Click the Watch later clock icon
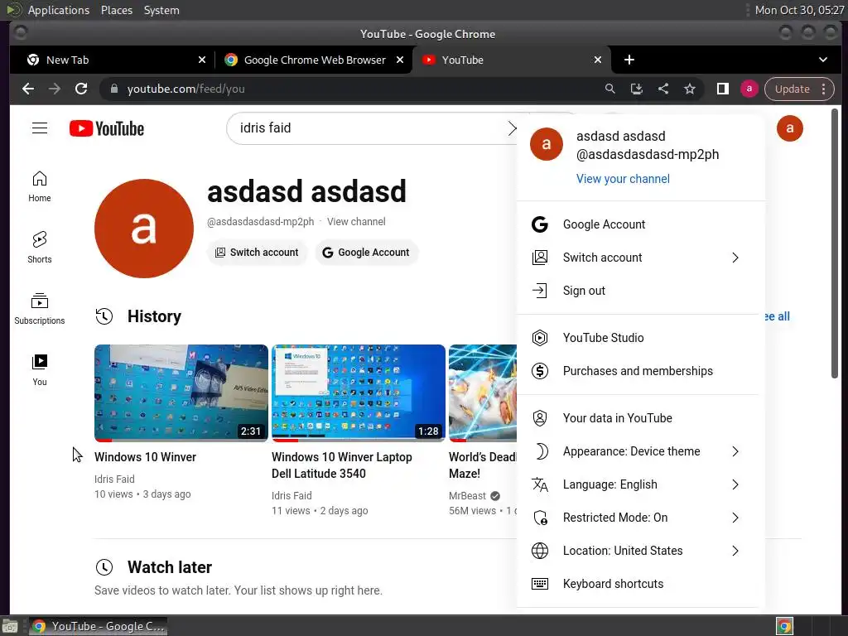The height and width of the screenshot is (636, 848). pyautogui.click(x=104, y=567)
